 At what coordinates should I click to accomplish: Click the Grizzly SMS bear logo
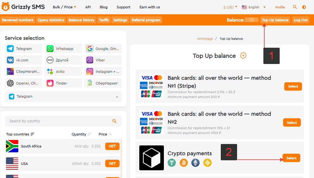[x=6, y=7]
